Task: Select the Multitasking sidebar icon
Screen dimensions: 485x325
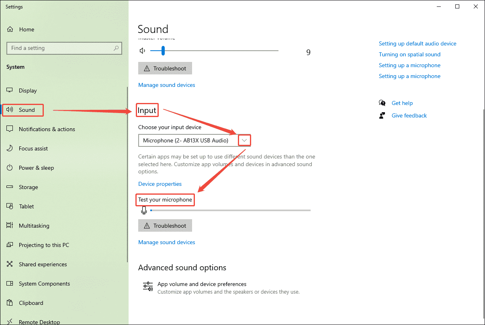Action: (10, 226)
